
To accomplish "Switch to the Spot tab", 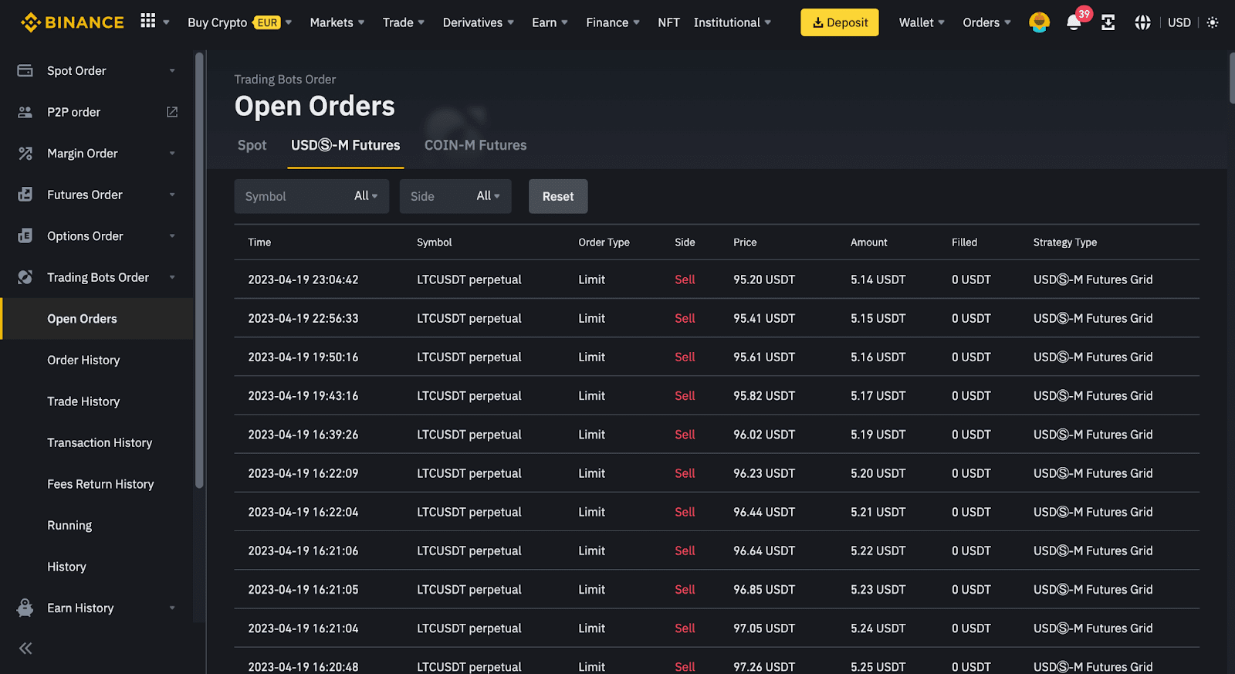I will tap(252, 145).
